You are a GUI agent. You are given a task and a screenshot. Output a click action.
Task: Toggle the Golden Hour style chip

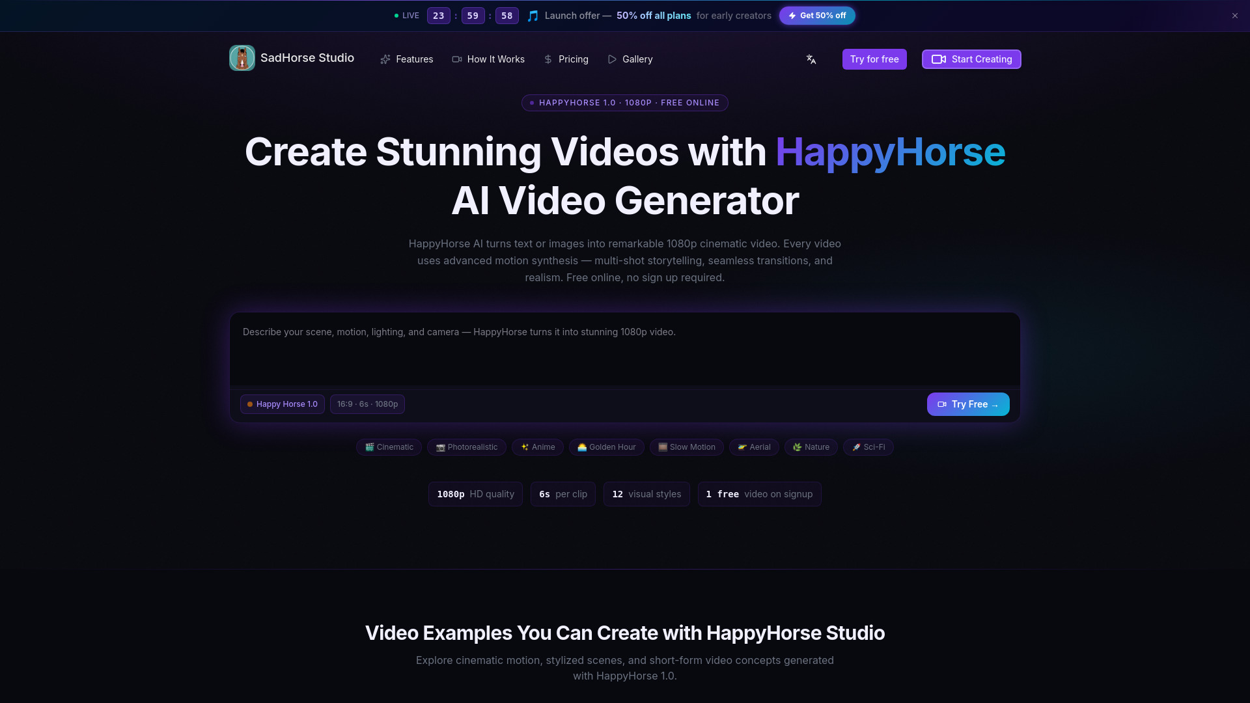tap(606, 447)
